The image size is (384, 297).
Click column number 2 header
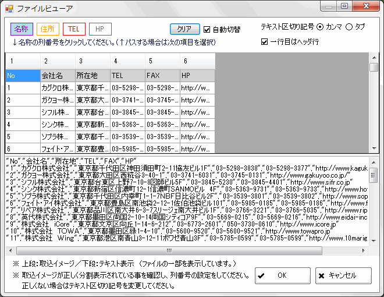pos(57,61)
